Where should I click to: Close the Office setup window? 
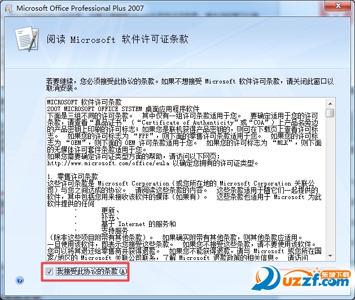coord(338,6)
